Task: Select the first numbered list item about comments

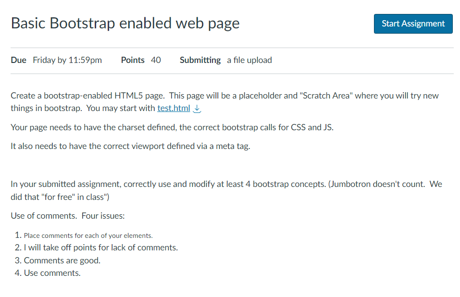Action: pyautogui.click(x=89, y=235)
